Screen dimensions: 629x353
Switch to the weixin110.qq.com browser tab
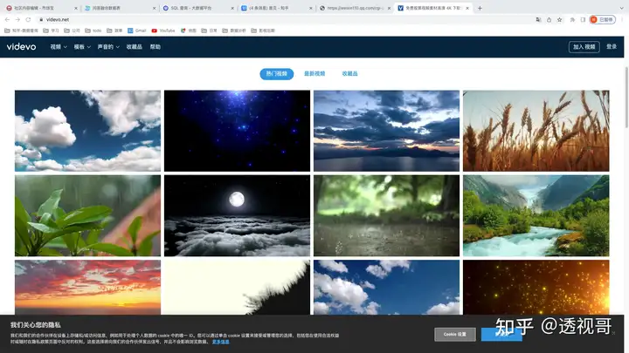353,8
